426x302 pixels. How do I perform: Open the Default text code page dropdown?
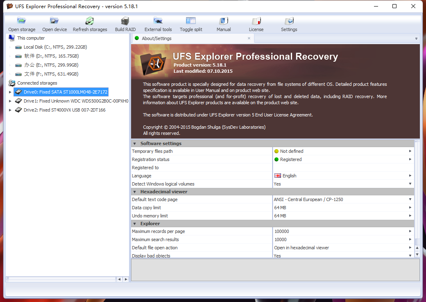(x=410, y=199)
